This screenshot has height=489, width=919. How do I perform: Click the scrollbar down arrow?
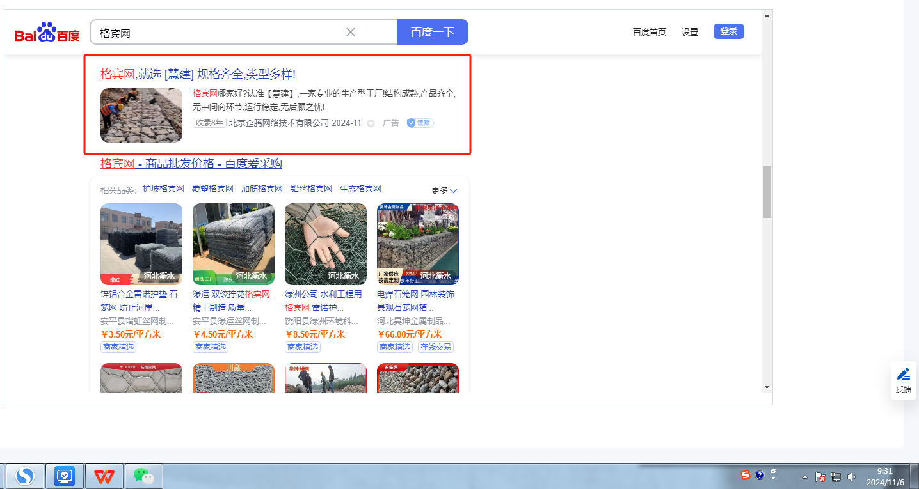(767, 387)
